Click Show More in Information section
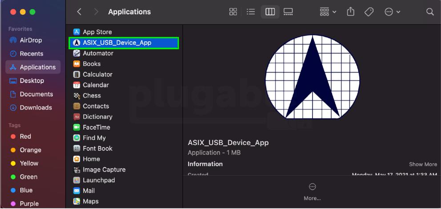Image resolution: width=441 pixels, height=209 pixels. click(423, 164)
